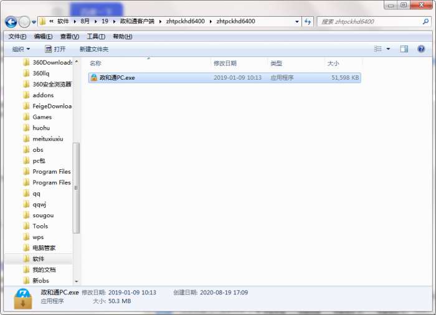Click the folder icon beside obs
The height and width of the screenshot is (315, 436).
[26, 150]
